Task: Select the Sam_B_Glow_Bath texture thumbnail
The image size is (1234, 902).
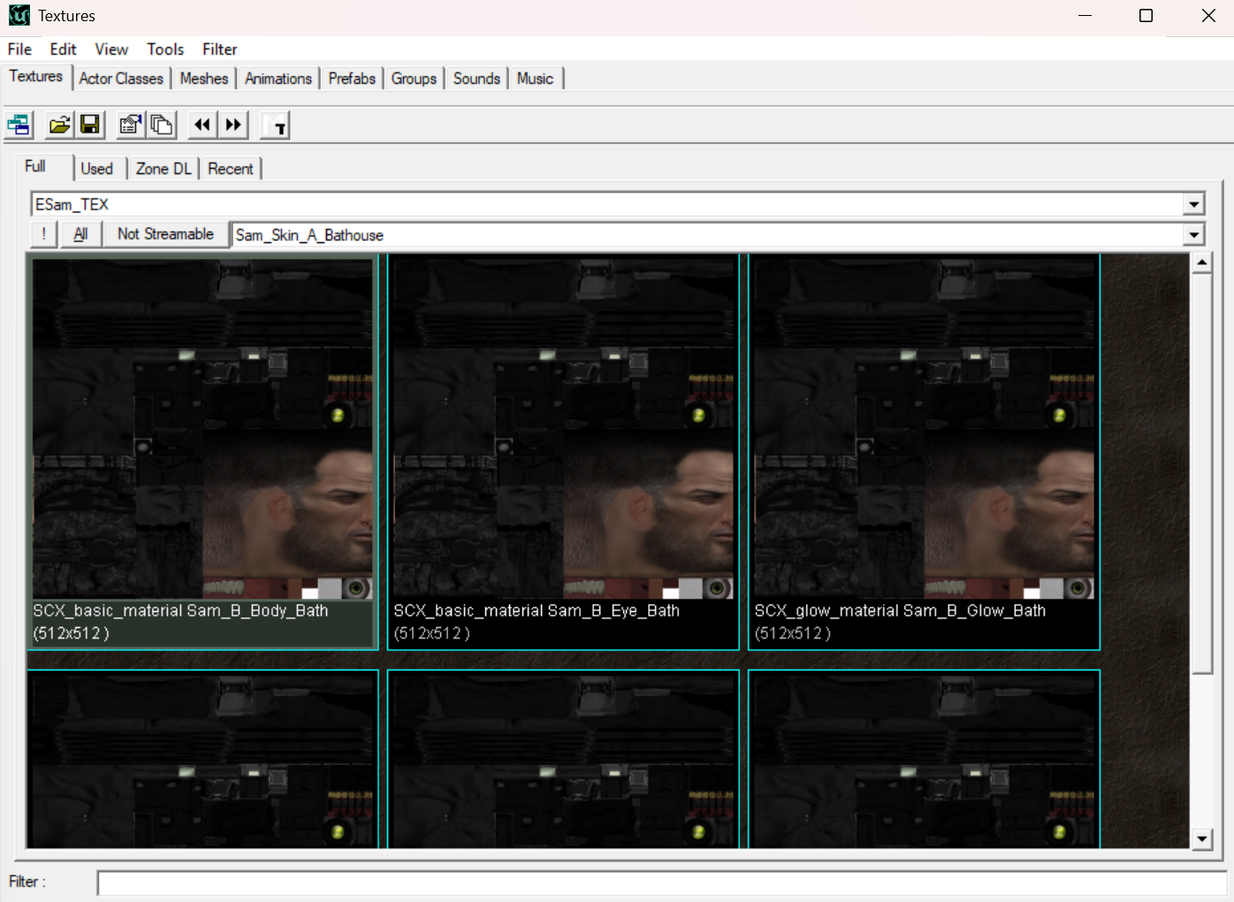Action: tap(924, 452)
